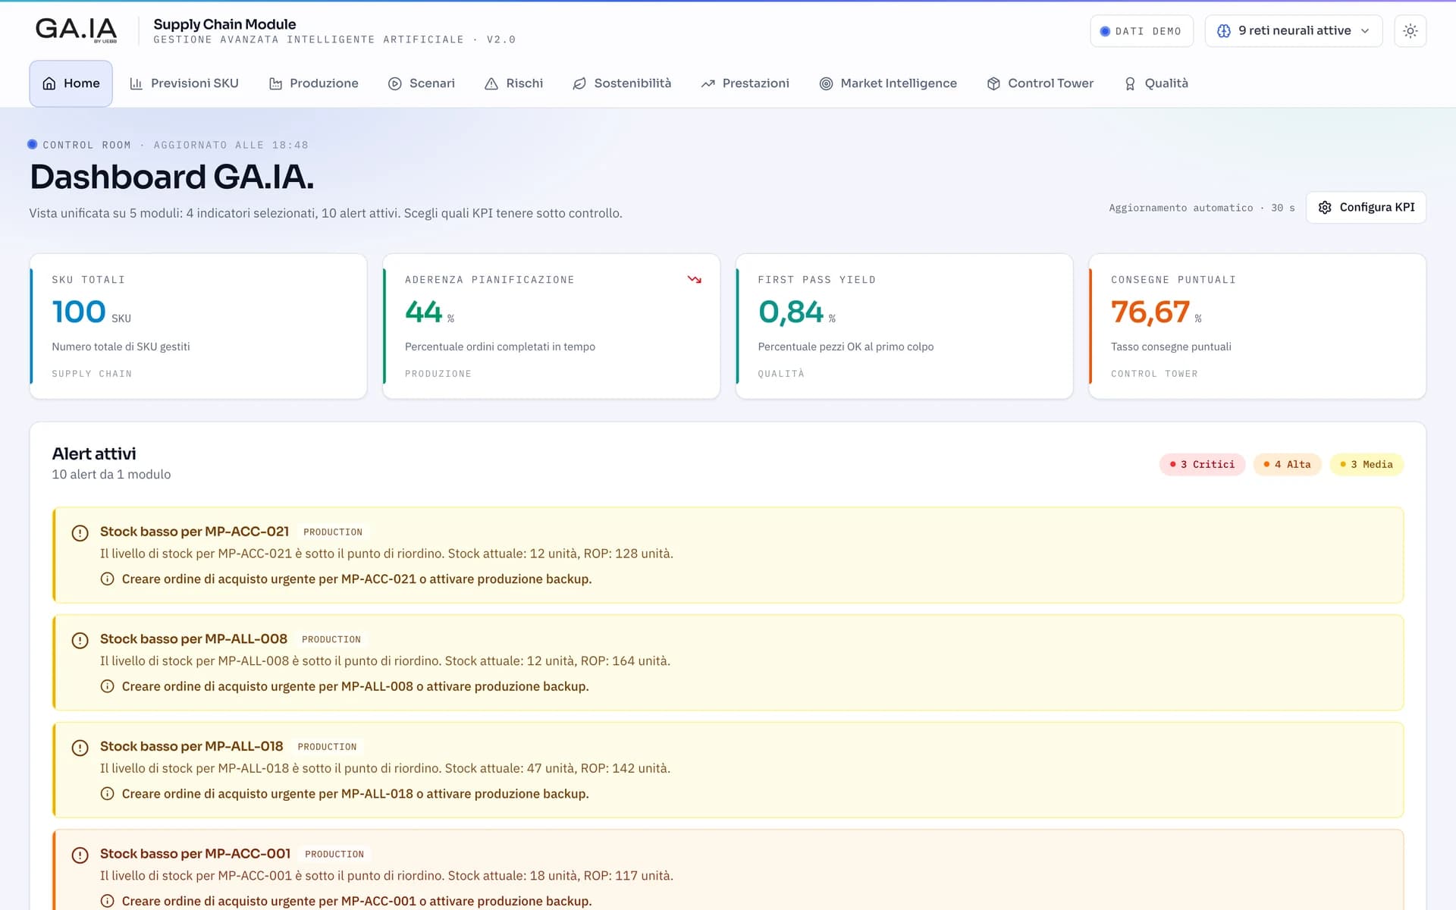Screen dimensions: 1456x910
Task: Expand the Stock basso MP-ACC-021 alert
Action: 728,555
